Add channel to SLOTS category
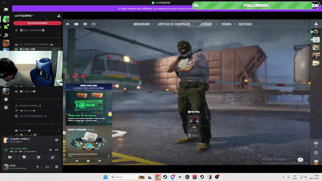This screenshot has width=322, height=181. pos(59,131)
